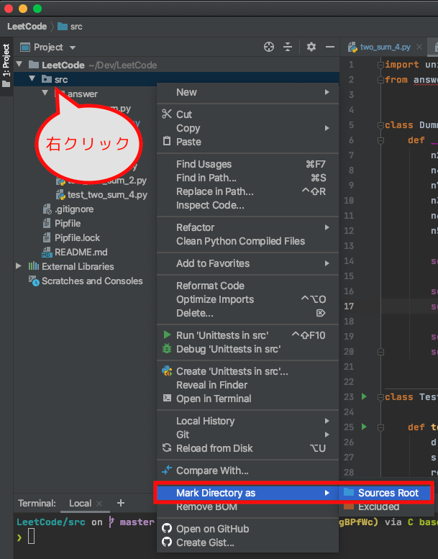Collapse the answer folder arrow
This screenshot has height=559, width=438.
click(45, 93)
